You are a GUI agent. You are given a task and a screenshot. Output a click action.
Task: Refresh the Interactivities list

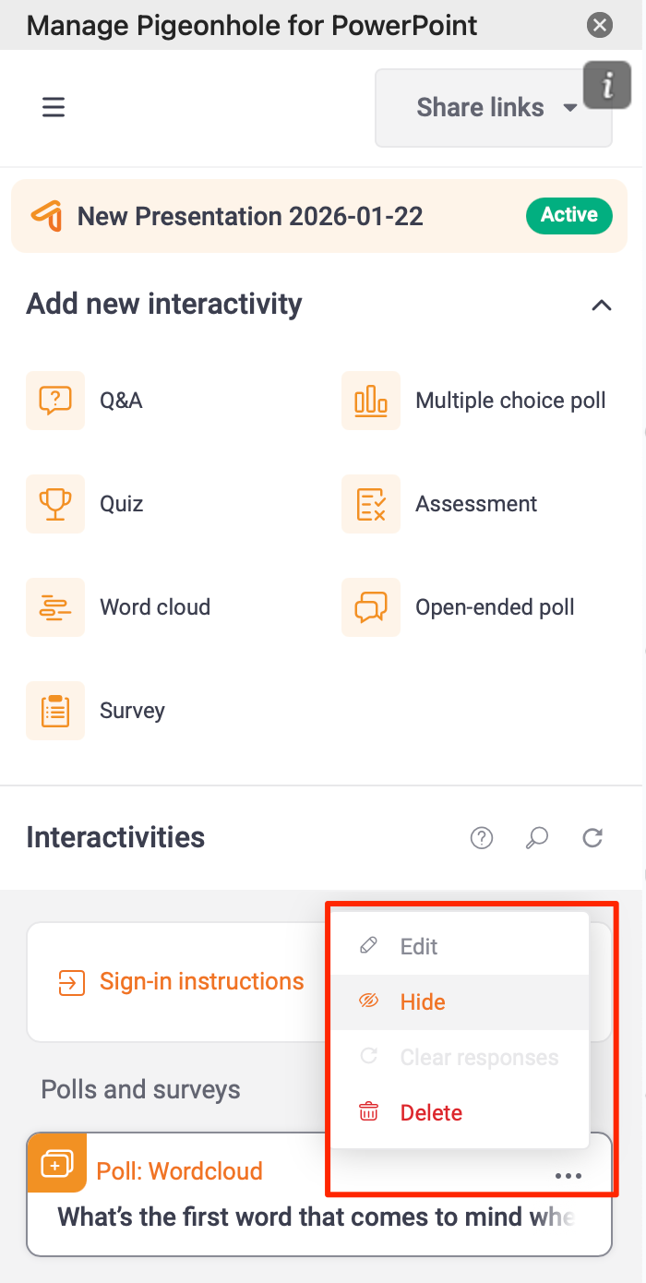point(592,838)
